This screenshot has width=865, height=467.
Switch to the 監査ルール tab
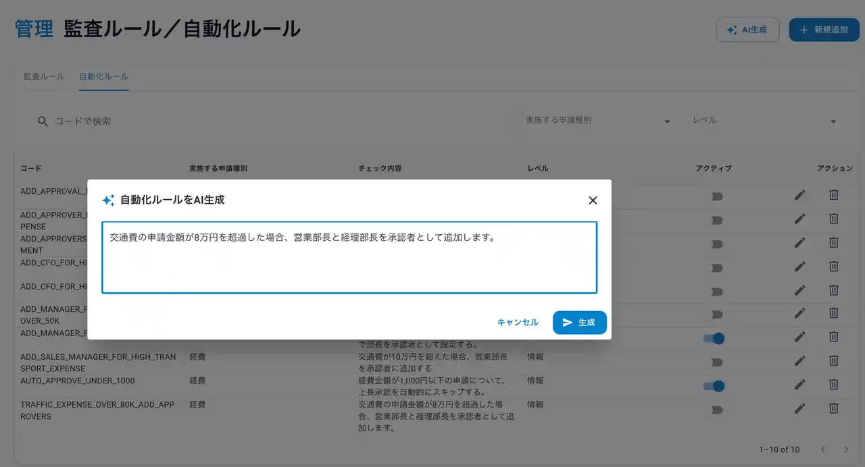click(x=44, y=76)
